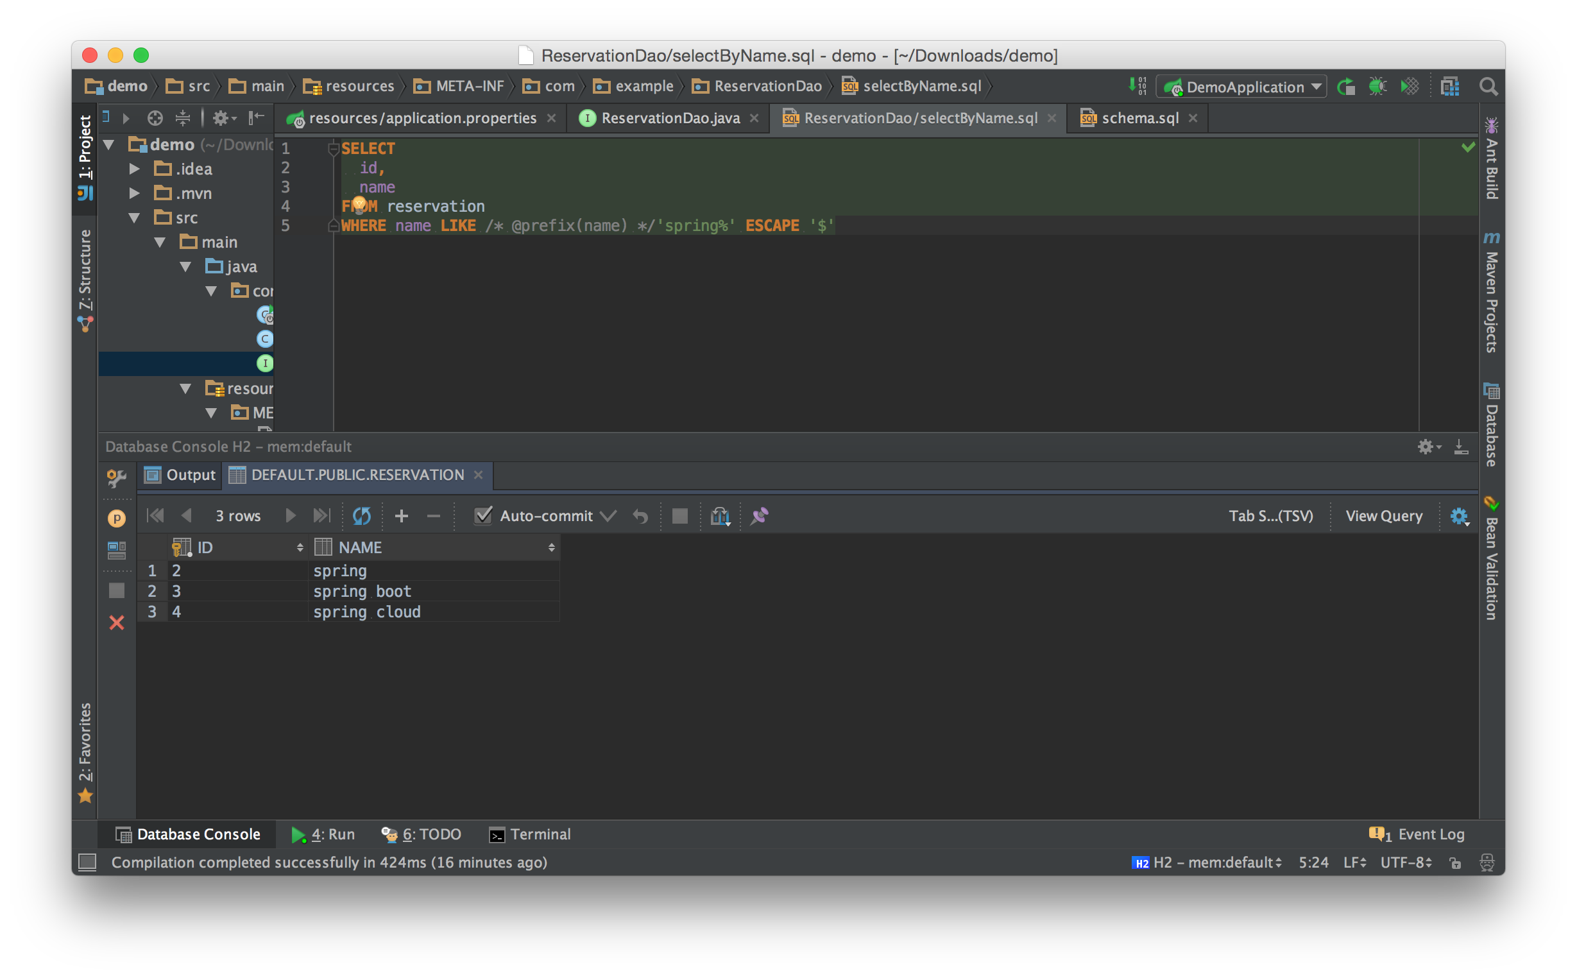Click the Debug DemoApplication bug icon
The height and width of the screenshot is (978, 1577).
tap(1377, 87)
